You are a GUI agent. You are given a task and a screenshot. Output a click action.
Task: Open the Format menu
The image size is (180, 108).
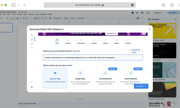pos(19,14)
